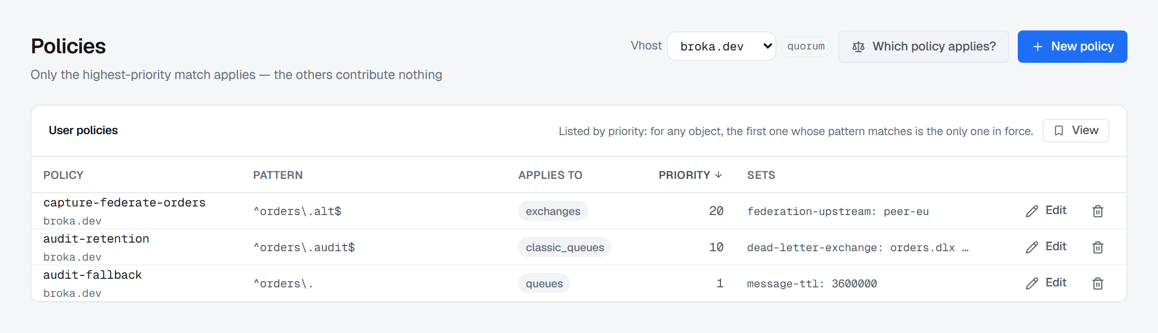Click the audit-retention policy name
Screen dimensions: 1158x333
click(x=96, y=239)
